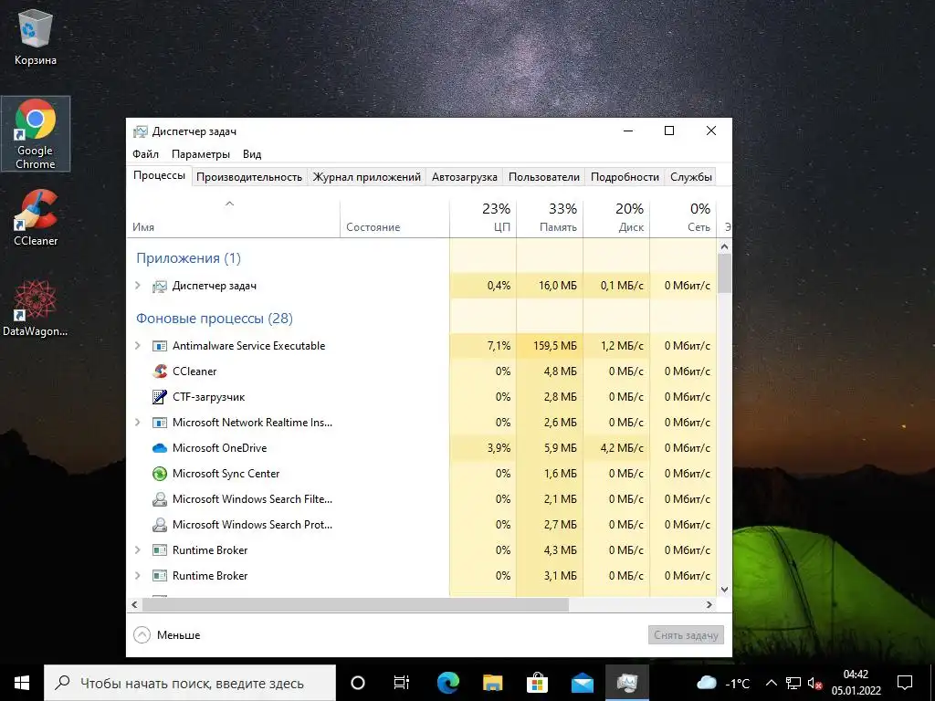Expand Antimalware Service Executable row
This screenshot has height=701, width=935.
[x=138, y=346]
